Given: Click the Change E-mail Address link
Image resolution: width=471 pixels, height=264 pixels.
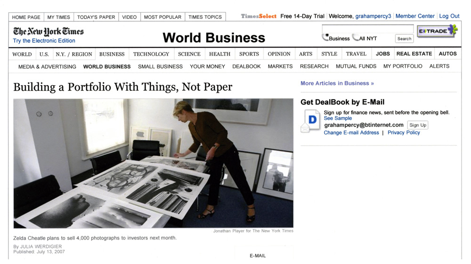Looking at the screenshot, I should [x=351, y=133].
